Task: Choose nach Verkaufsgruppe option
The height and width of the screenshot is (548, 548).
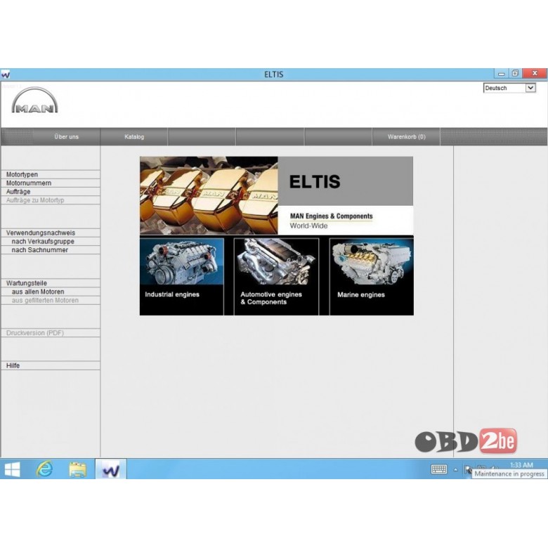Action: [51, 242]
